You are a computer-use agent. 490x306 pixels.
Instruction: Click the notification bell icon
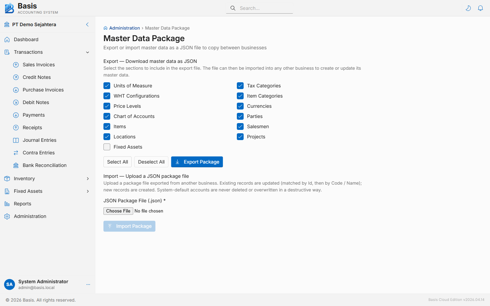[480, 8]
